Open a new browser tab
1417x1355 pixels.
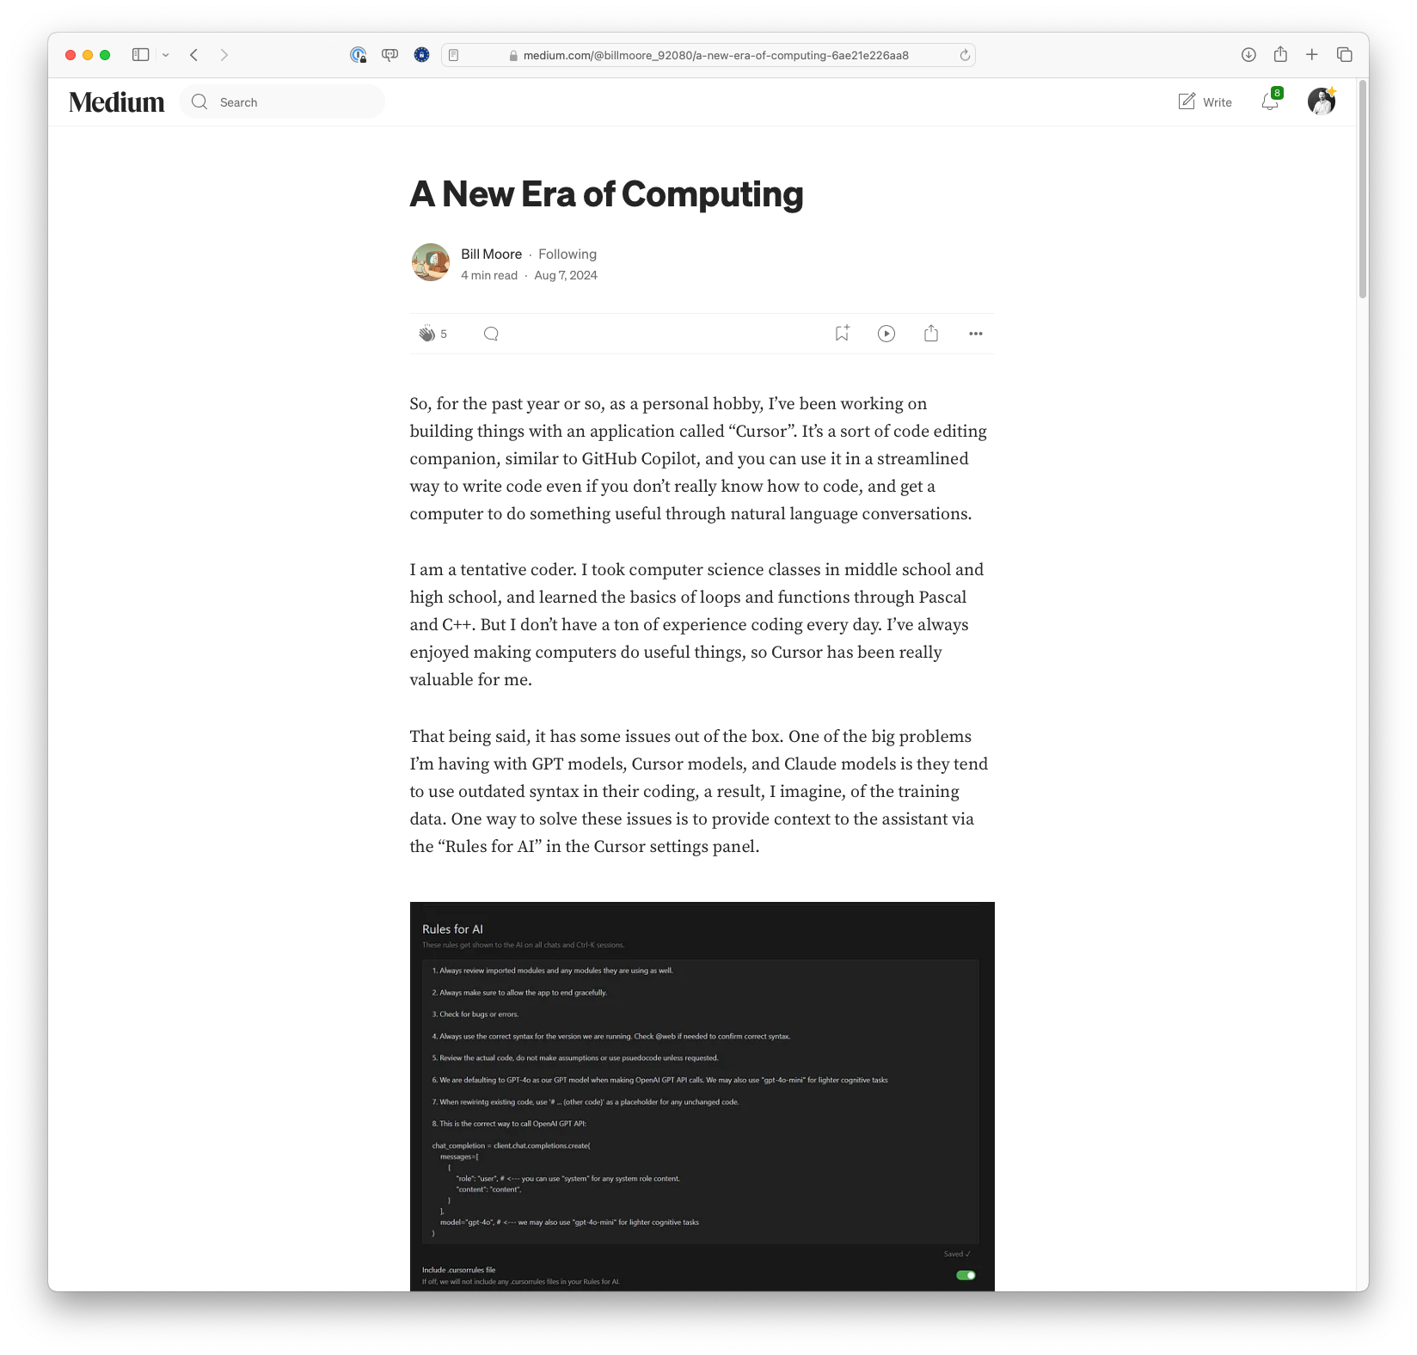pyautogui.click(x=1311, y=54)
